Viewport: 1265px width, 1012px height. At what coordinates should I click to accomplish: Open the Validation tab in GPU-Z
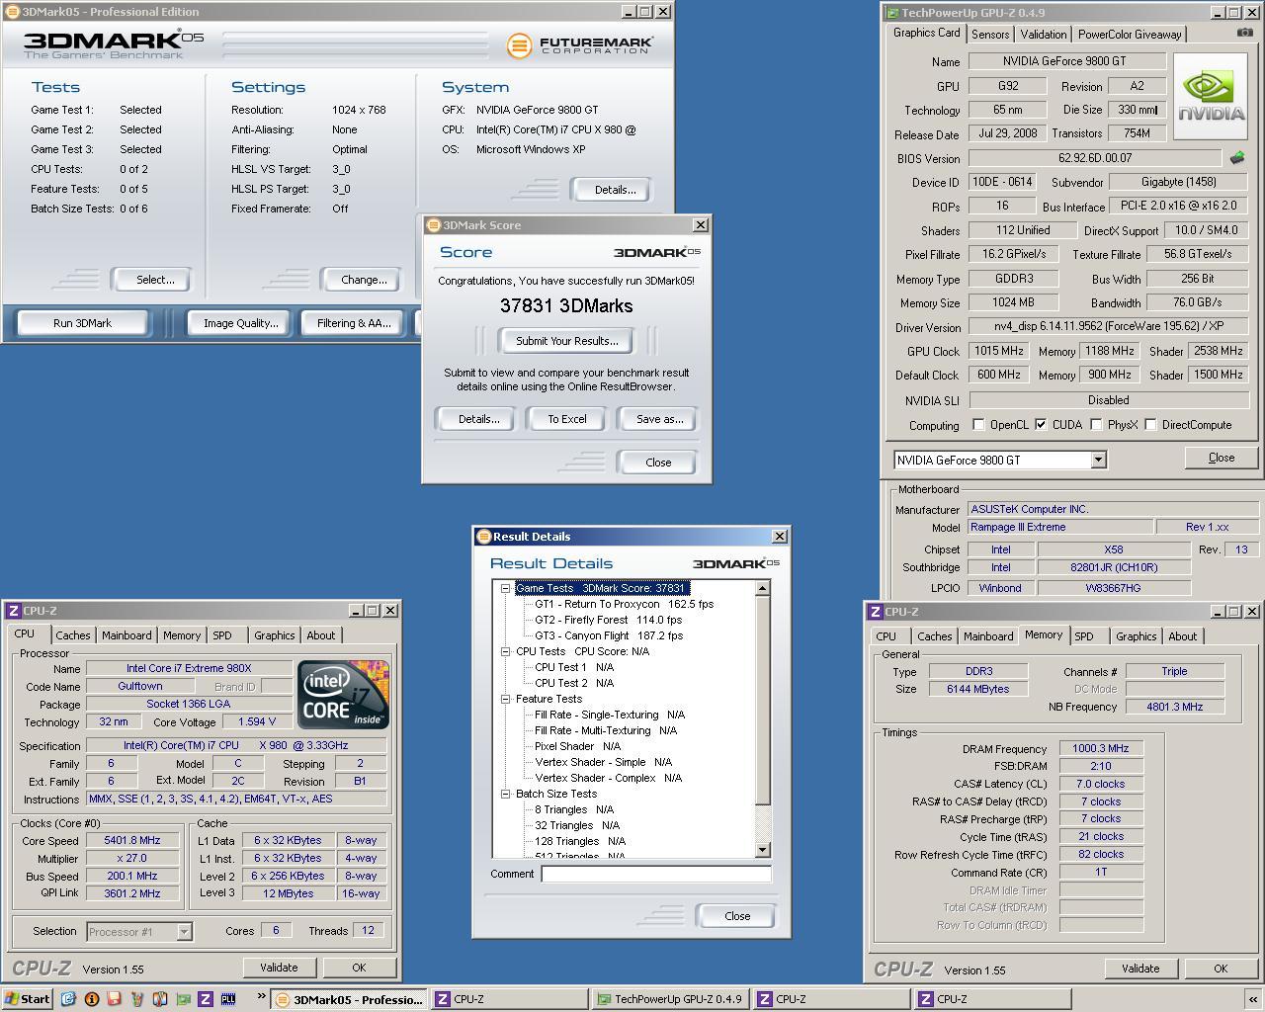[1043, 34]
